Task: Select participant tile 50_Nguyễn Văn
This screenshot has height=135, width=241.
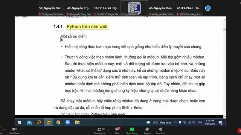Action: [x=52, y=8]
